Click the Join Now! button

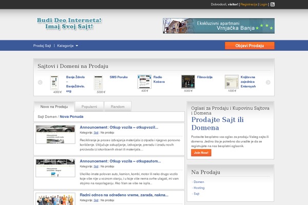[201, 153]
